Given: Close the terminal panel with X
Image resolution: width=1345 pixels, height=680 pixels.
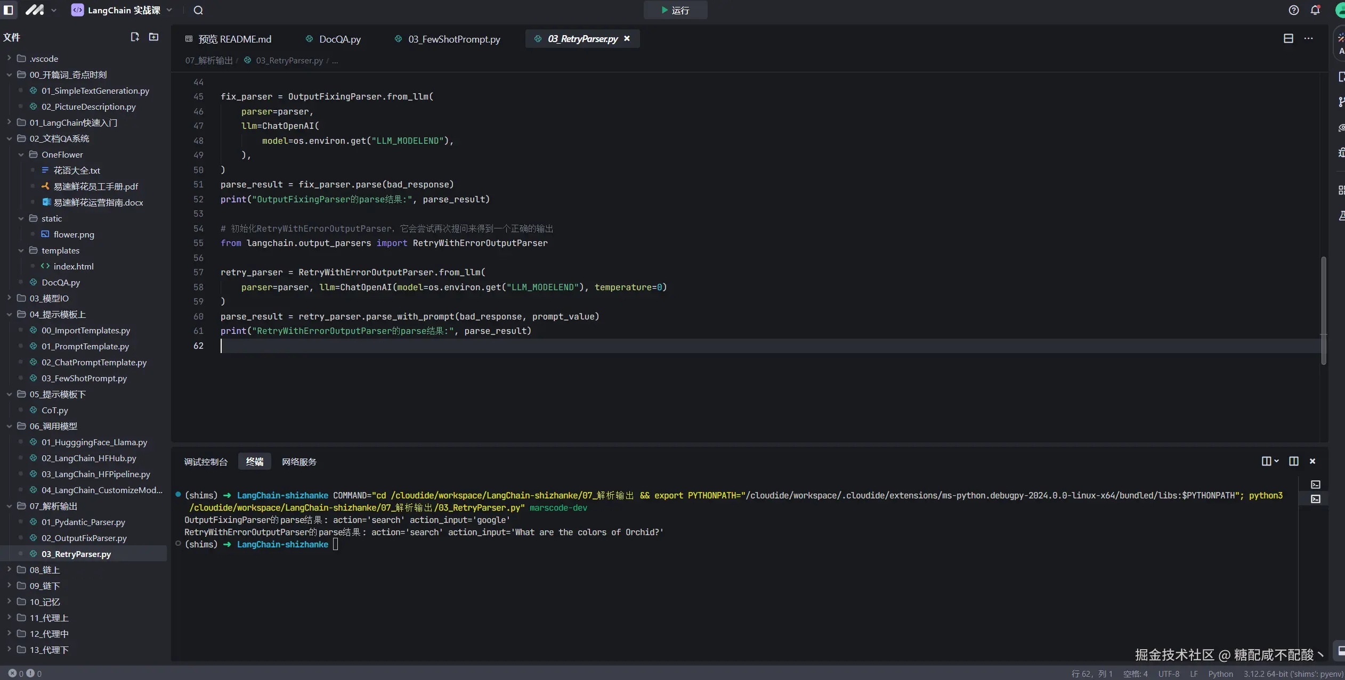Looking at the screenshot, I should [1312, 461].
